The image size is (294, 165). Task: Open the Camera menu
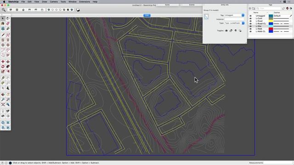click(54, 2)
